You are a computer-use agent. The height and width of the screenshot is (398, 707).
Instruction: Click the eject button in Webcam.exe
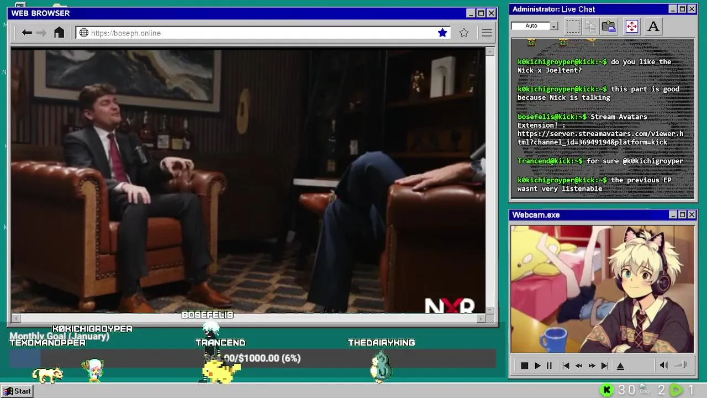point(620,365)
